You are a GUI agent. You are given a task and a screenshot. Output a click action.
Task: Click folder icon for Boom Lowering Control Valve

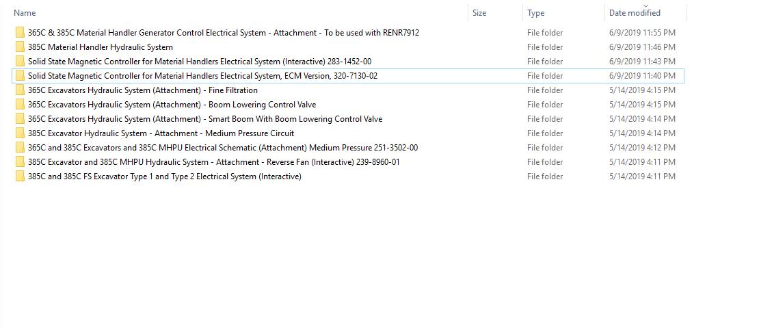click(x=21, y=105)
